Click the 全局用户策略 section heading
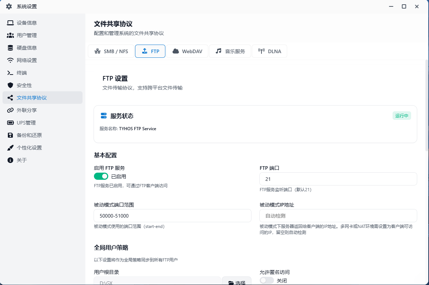 point(111,248)
